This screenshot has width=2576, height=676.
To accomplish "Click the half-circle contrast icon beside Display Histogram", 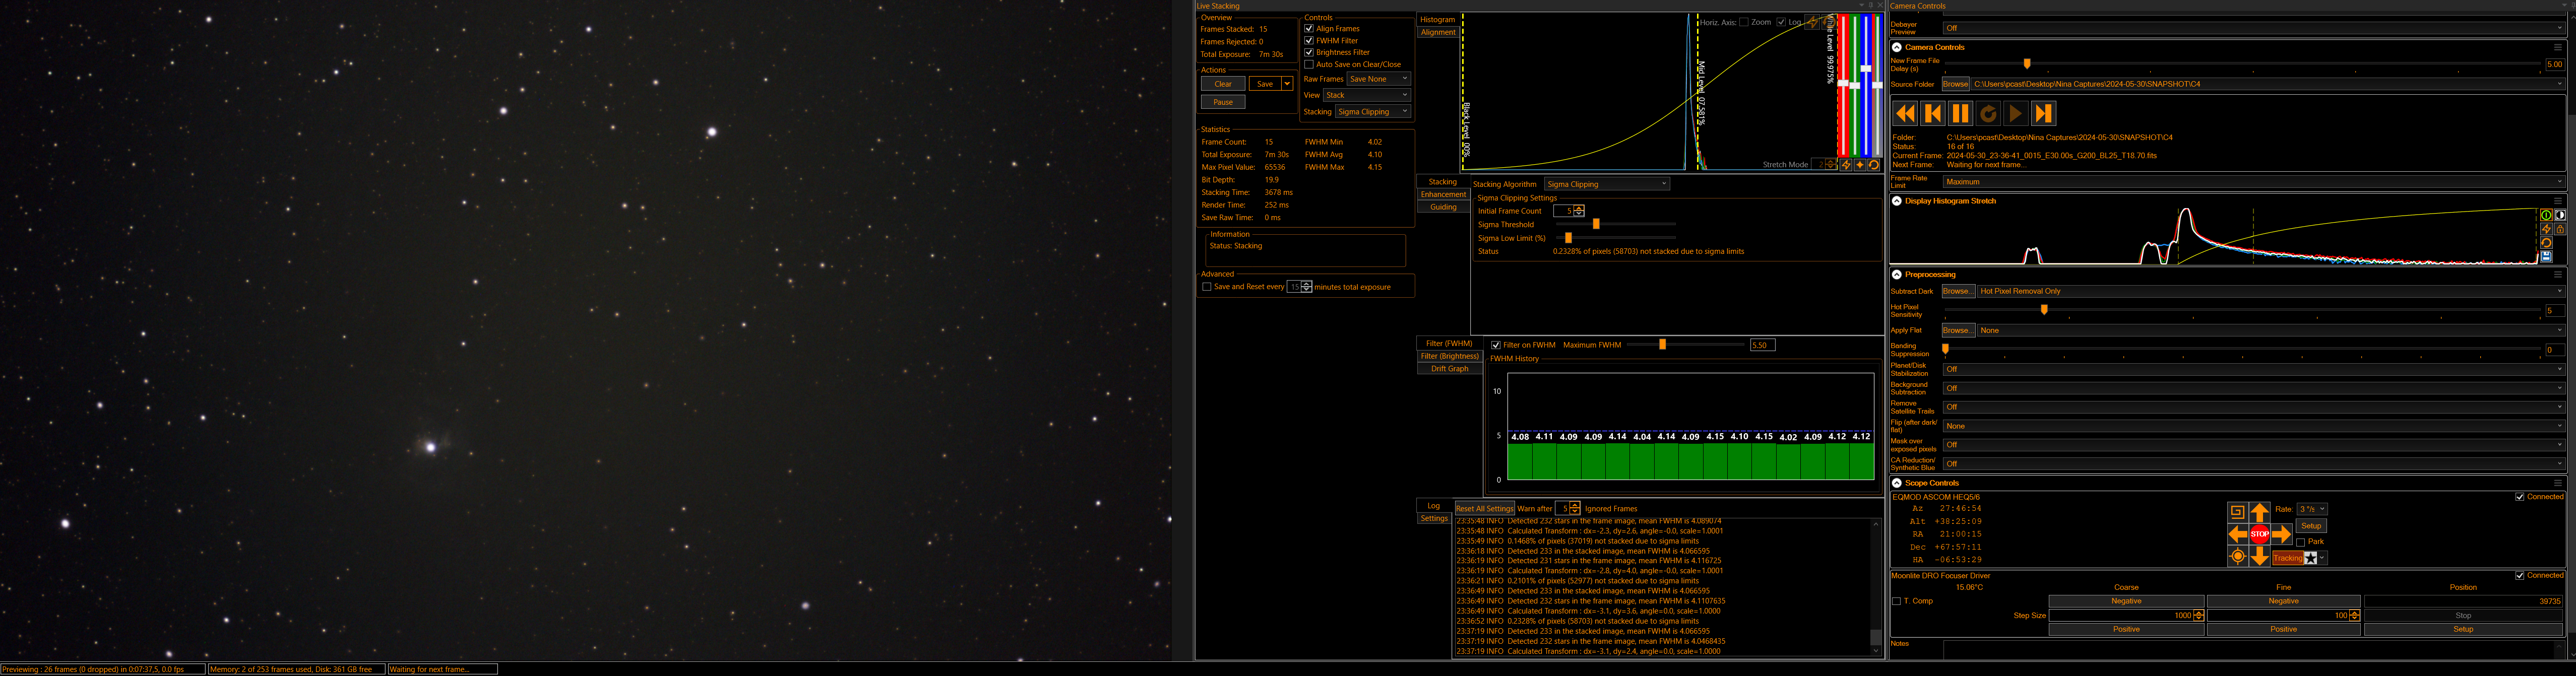I will pyautogui.click(x=2561, y=215).
